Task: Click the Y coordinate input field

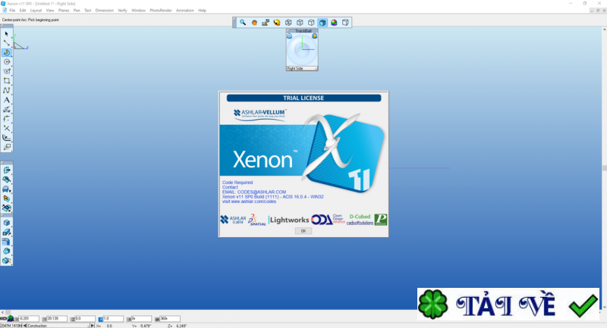Action: 57,319
